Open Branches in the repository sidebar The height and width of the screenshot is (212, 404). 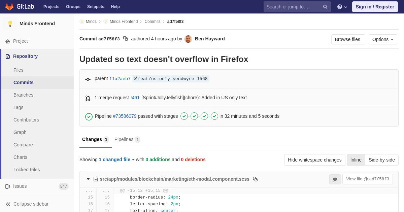click(23, 95)
